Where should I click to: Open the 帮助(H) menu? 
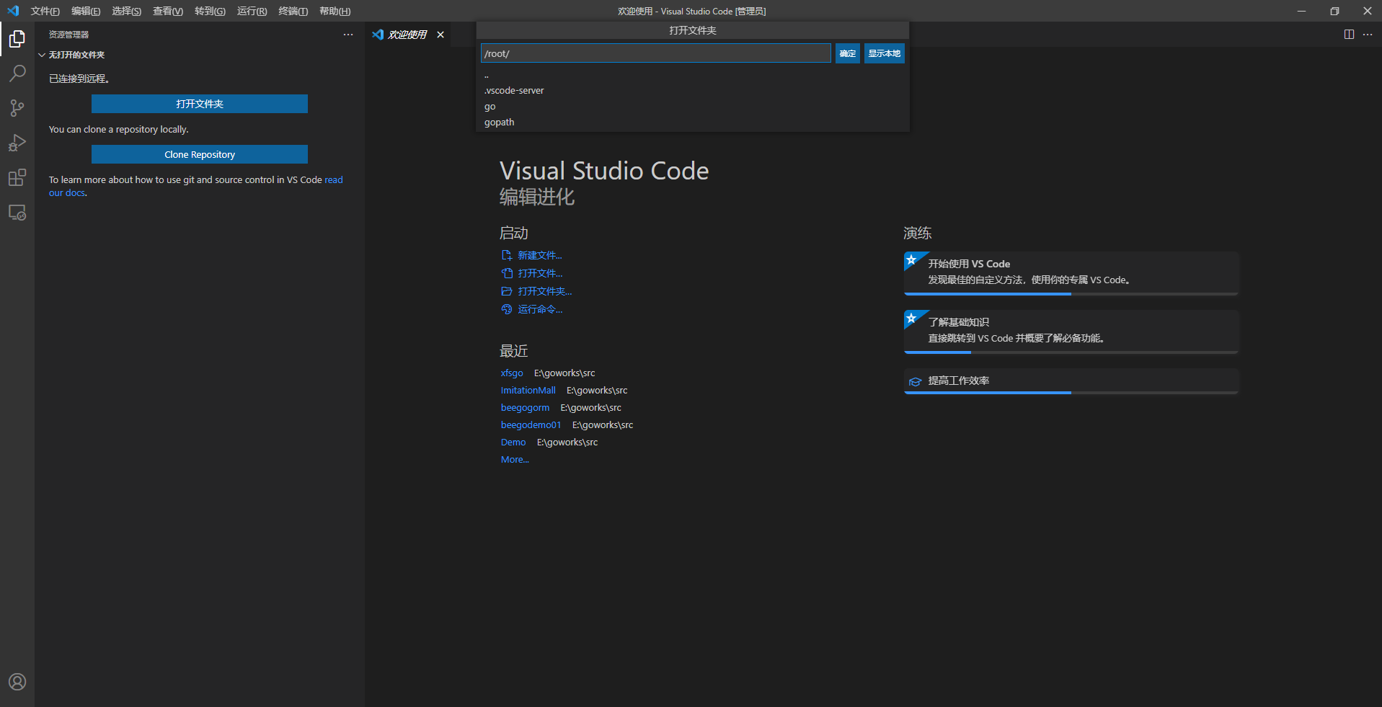(x=335, y=11)
